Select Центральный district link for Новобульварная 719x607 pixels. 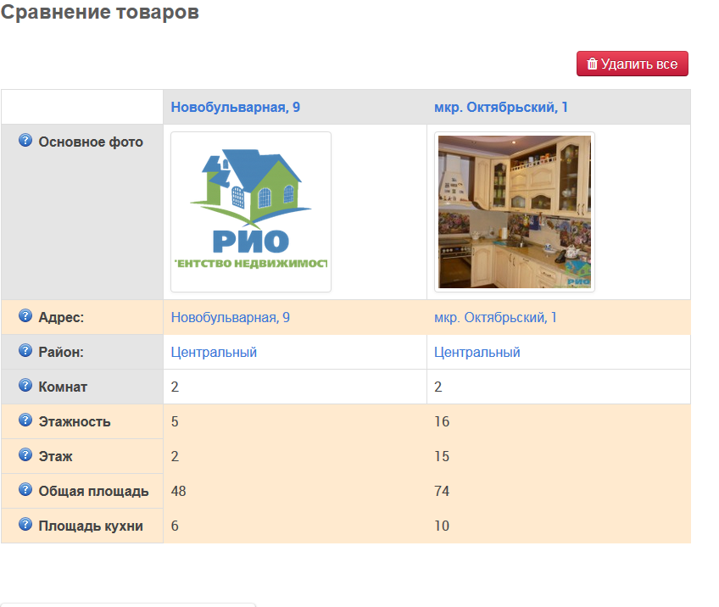click(x=214, y=353)
